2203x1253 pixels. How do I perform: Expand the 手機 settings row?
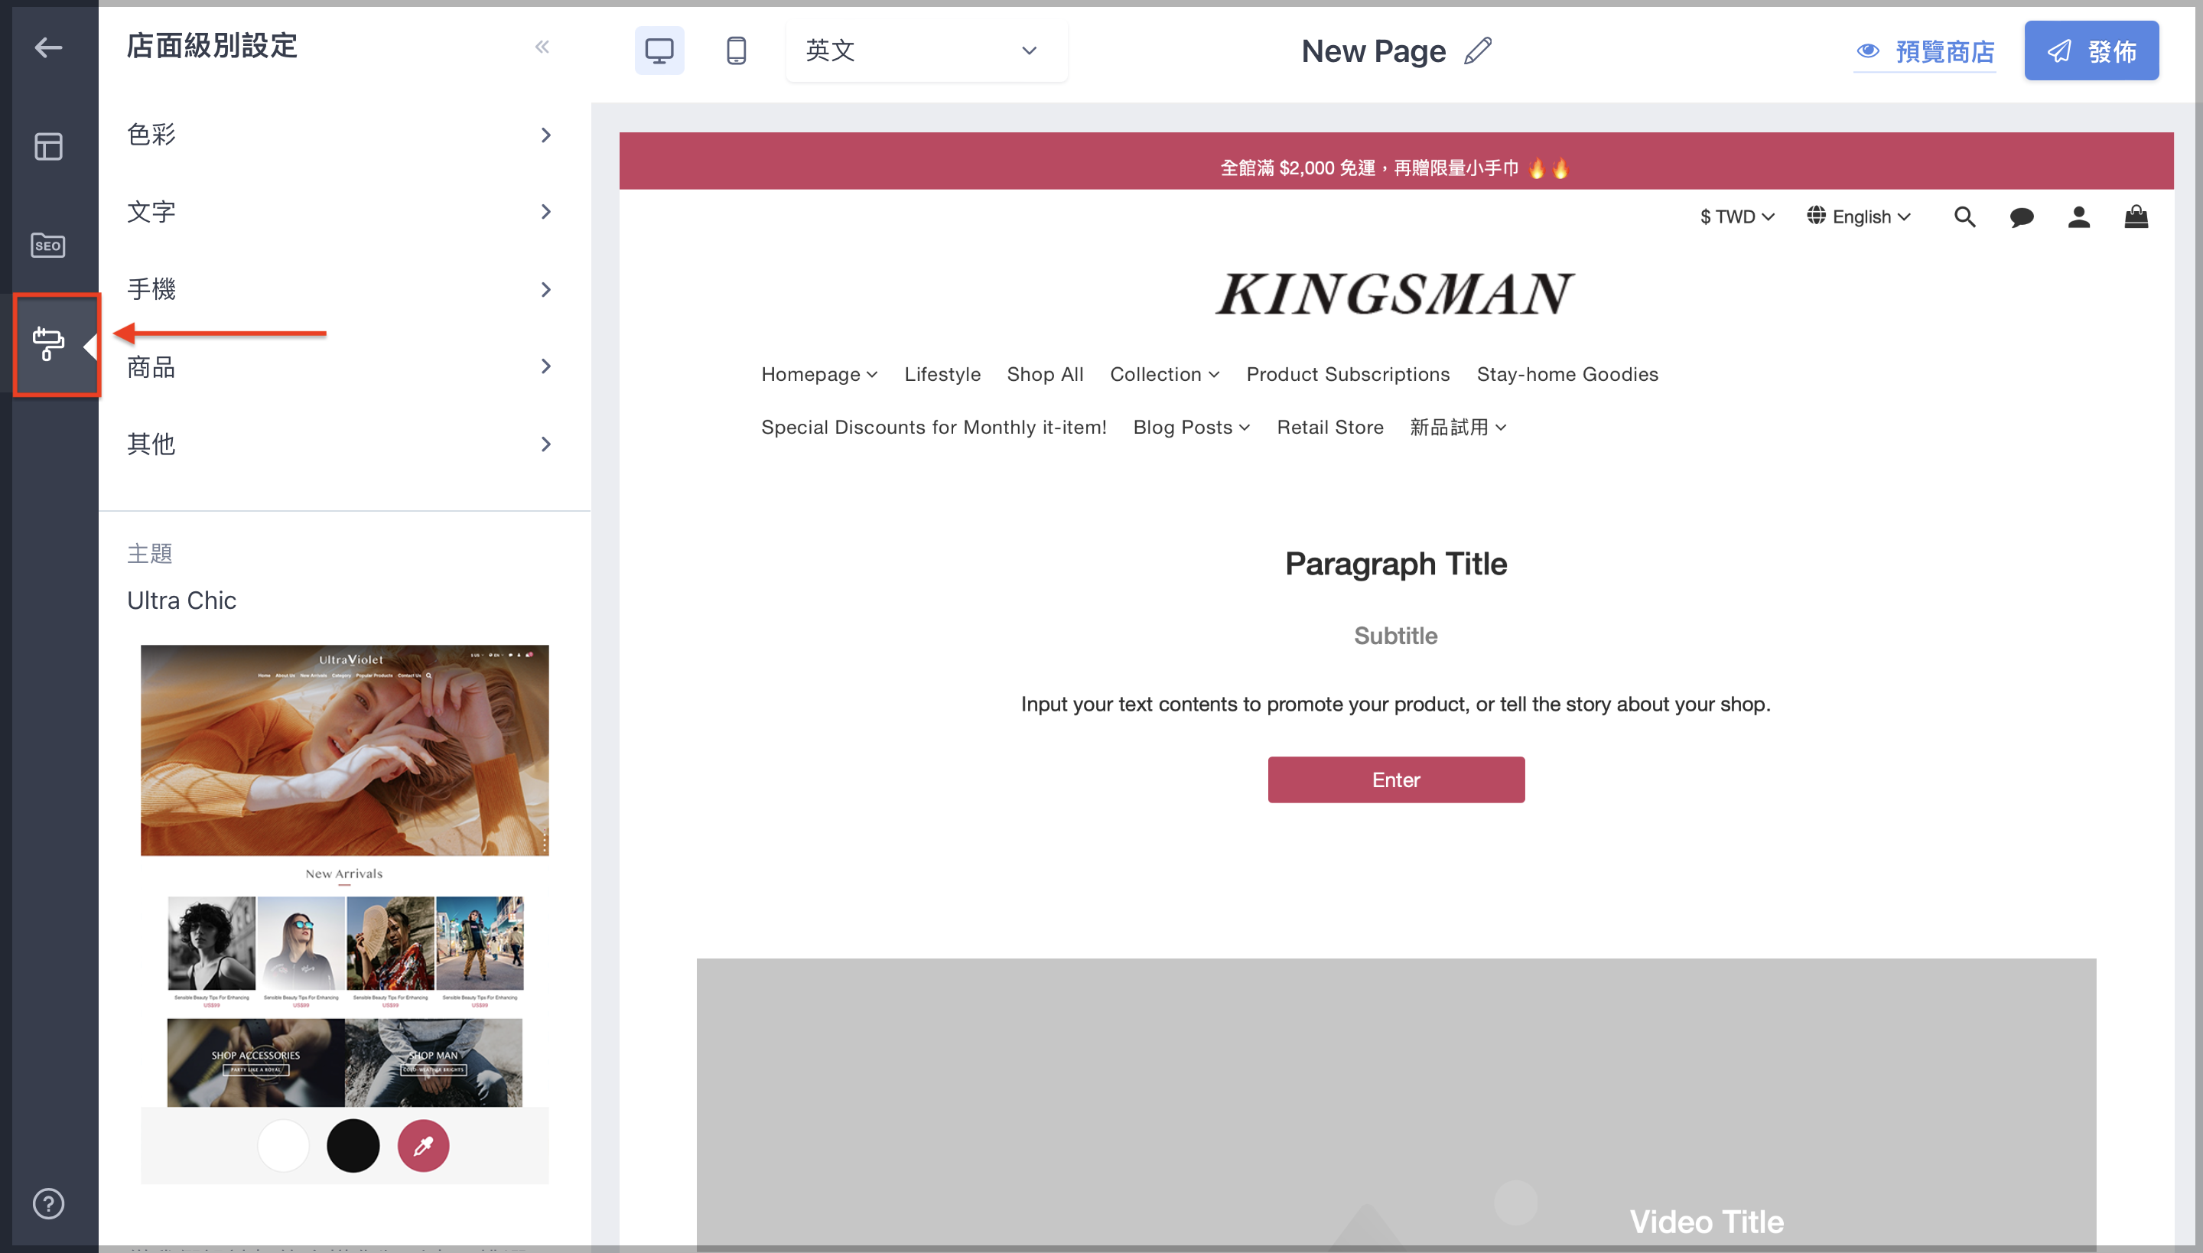[344, 289]
